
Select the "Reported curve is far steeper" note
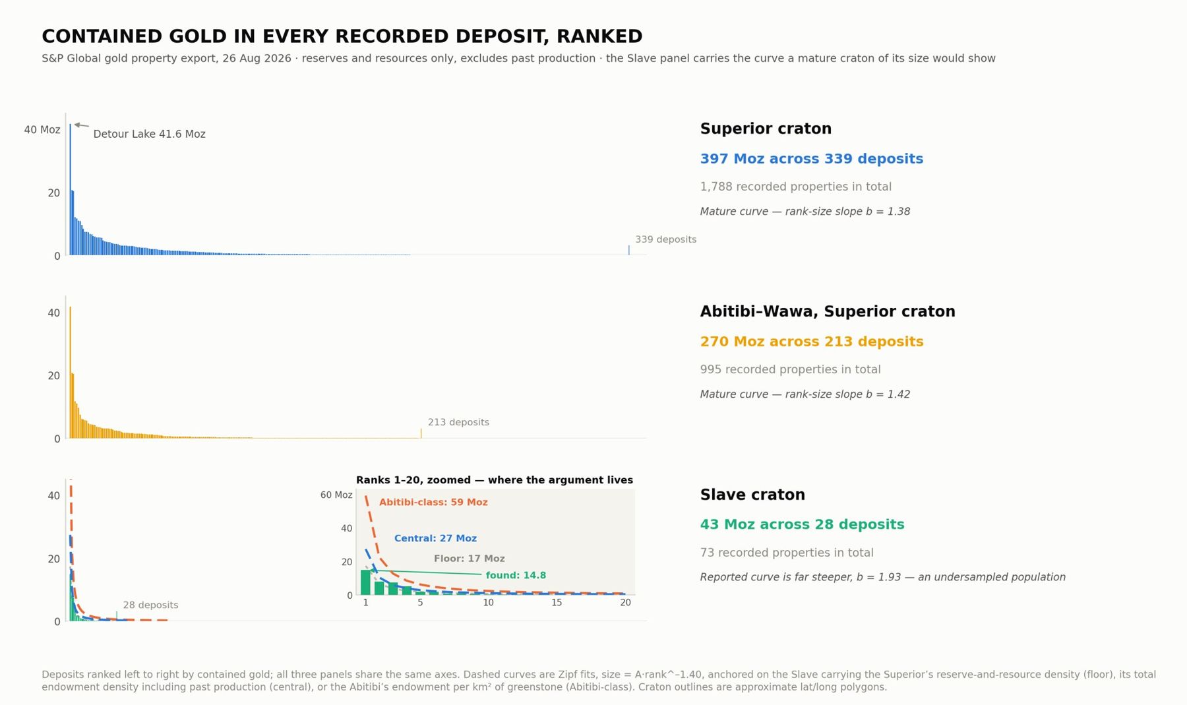pyautogui.click(x=882, y=577)
